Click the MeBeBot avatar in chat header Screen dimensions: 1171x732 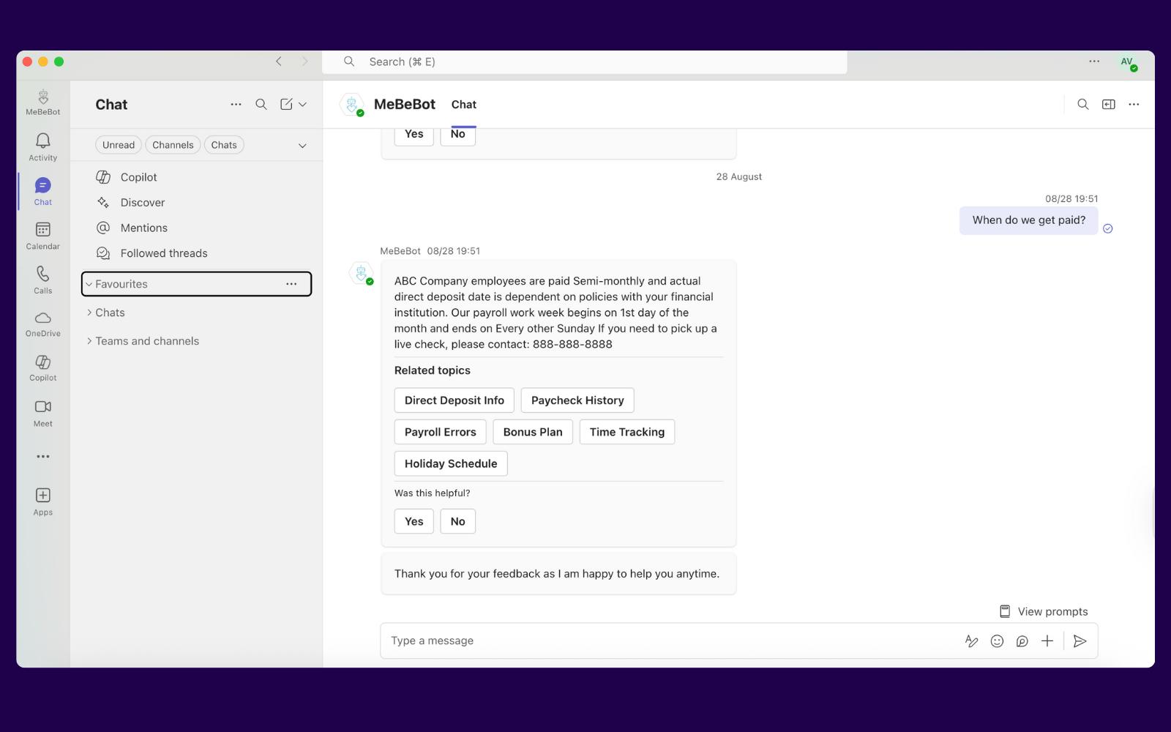[x=352, y=105]
